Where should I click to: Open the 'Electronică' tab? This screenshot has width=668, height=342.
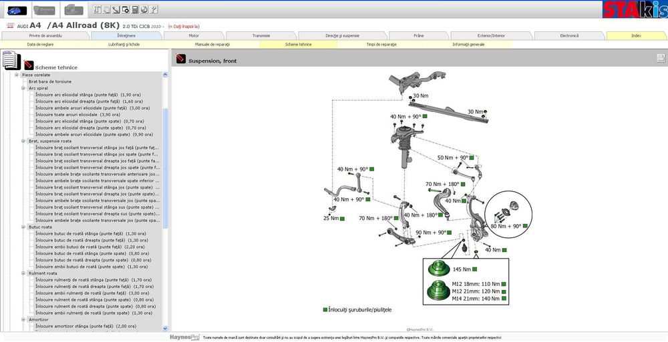[570, 36]
